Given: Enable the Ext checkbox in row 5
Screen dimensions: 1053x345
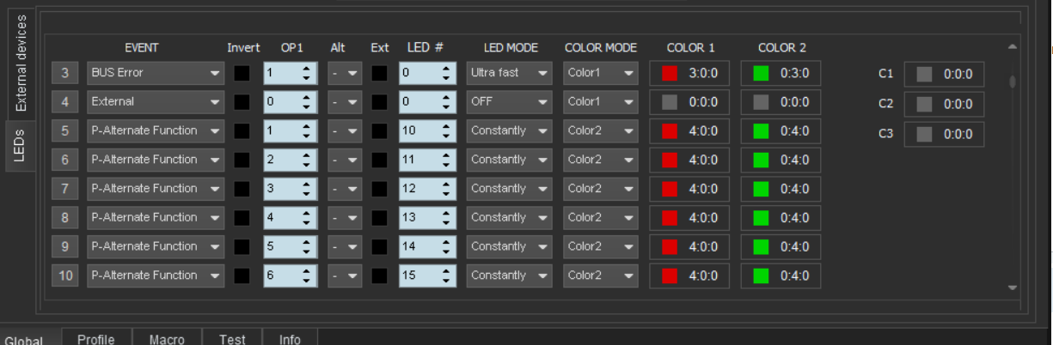Looking at the screenshot, I should tap(379, 131).
